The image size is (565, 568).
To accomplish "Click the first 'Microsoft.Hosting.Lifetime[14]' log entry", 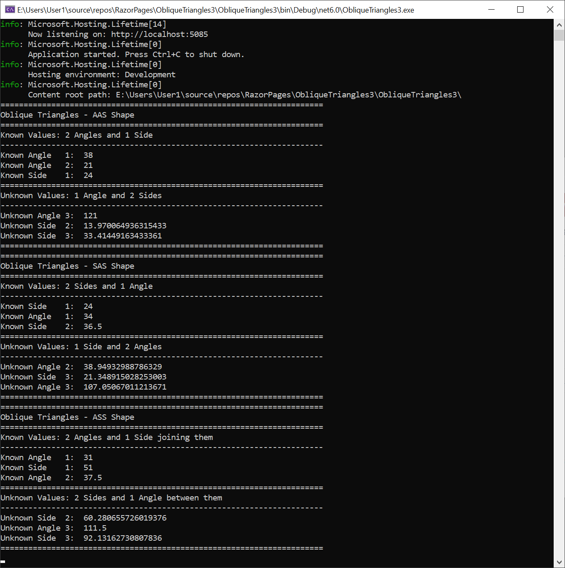I will pos(97,24).
